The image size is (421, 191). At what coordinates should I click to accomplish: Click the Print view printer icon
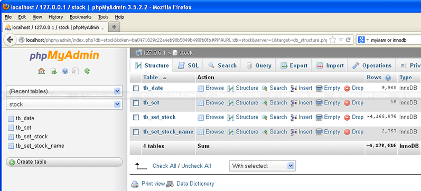click(x=135, y=184)
